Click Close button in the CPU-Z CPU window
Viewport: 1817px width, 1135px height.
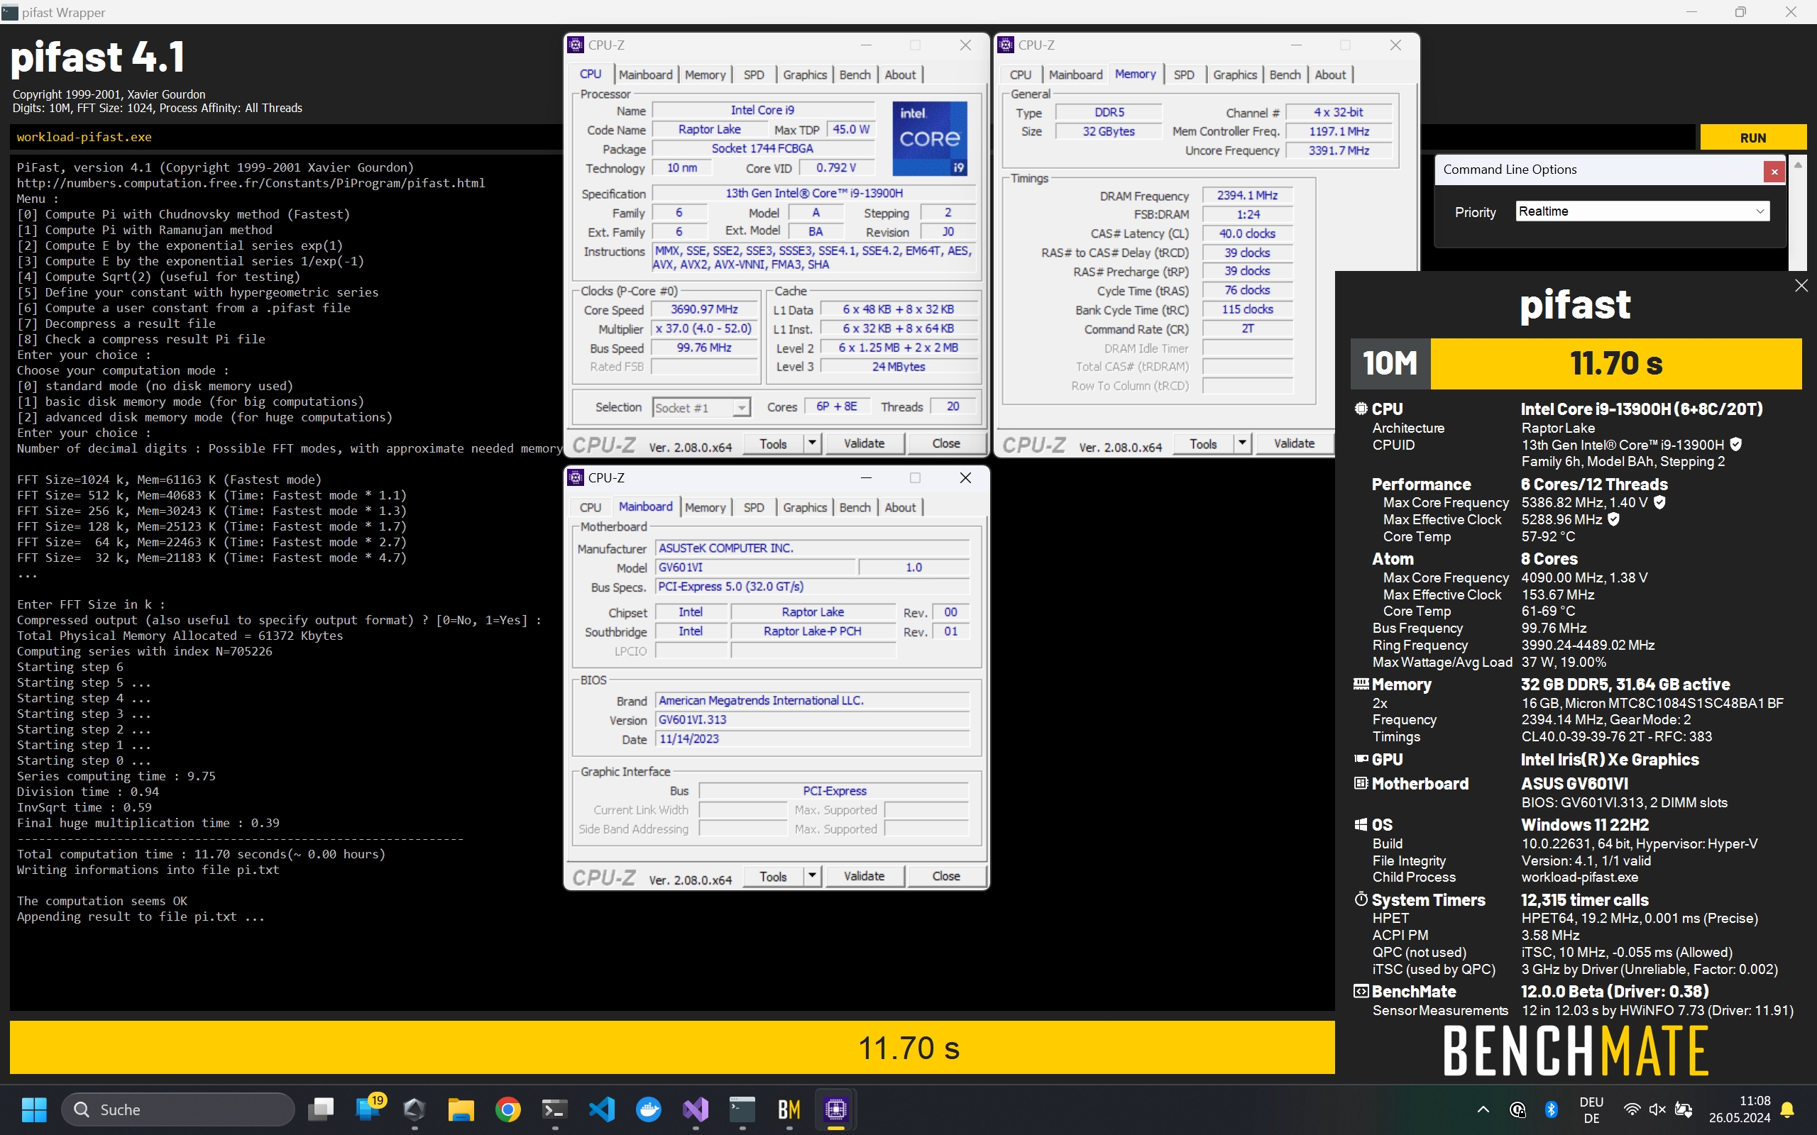point(946,443)
